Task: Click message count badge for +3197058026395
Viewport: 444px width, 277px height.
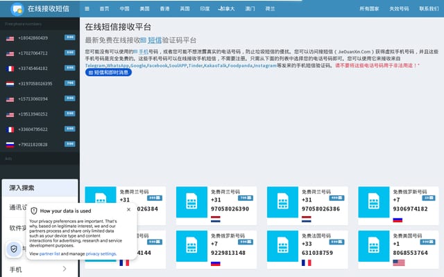Action: point(69,83)
